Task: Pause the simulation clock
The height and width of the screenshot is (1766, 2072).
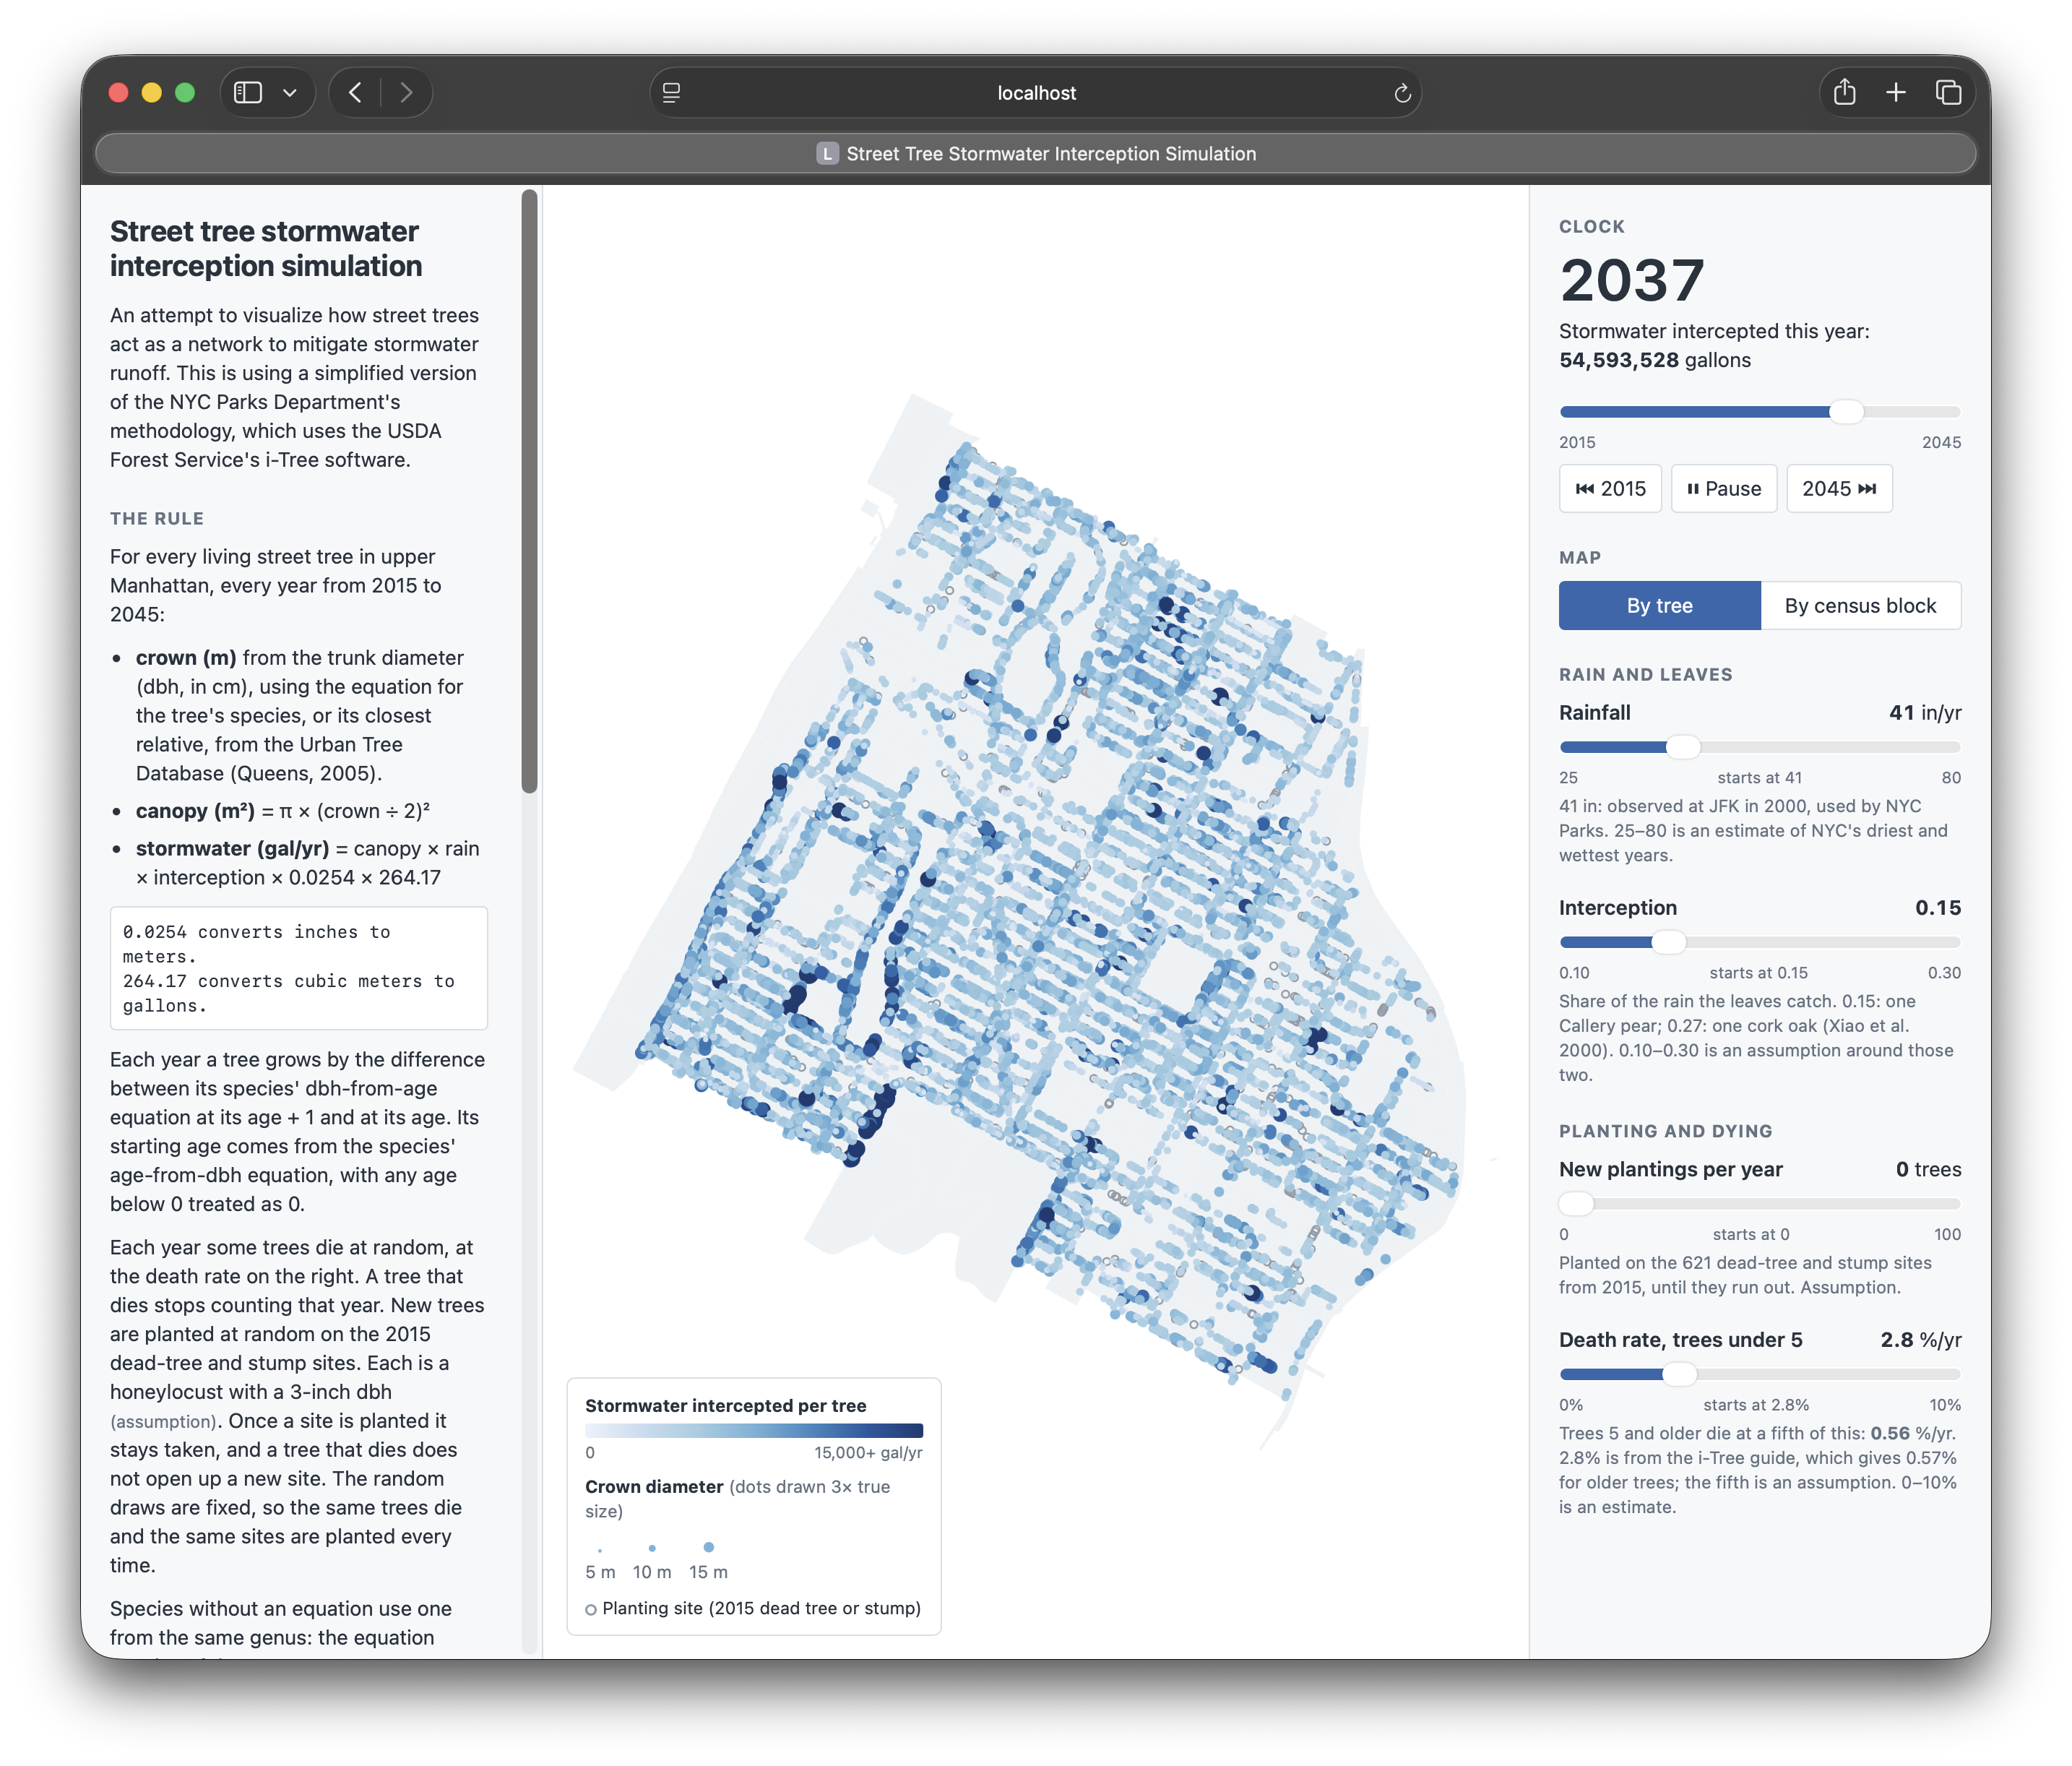Action: click(1724, 489)
